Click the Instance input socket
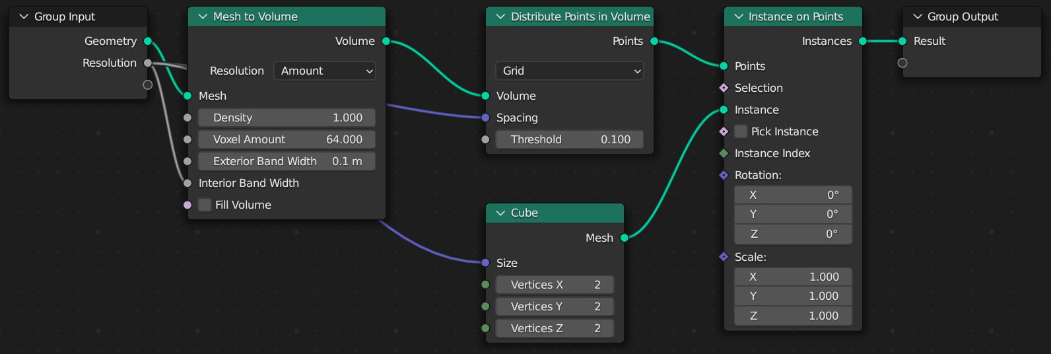Viewport: 1051px width, 354px height. (724, 110)
